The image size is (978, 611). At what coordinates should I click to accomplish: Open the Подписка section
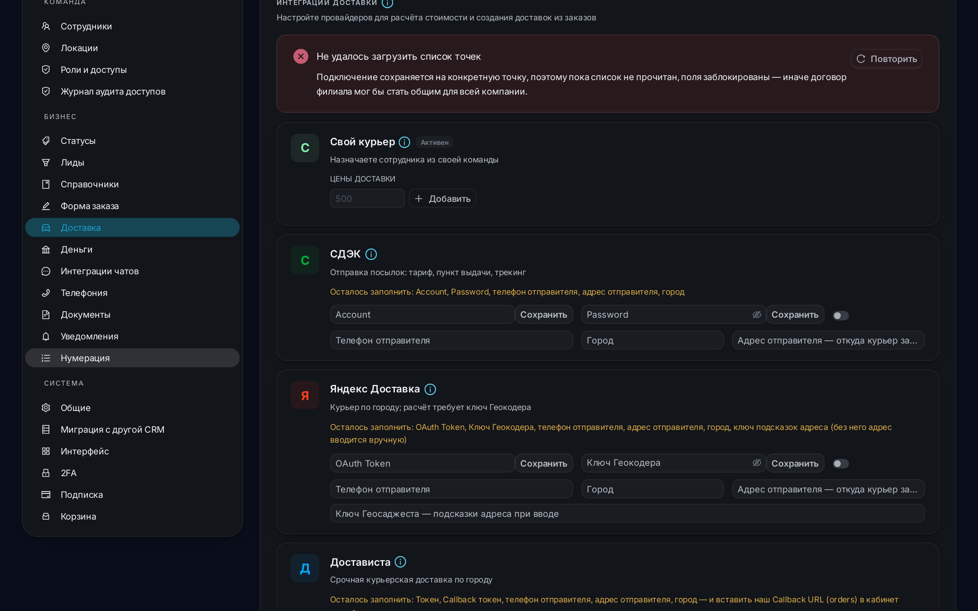pyautogui.click(x=132, y=495)
